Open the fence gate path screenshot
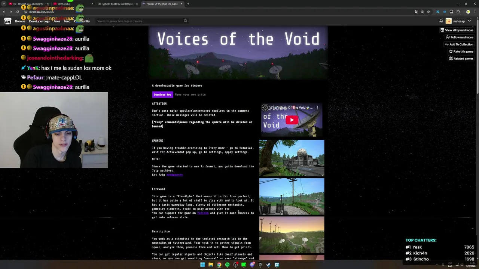Image resolution: width=479 pixels, height=269 pixels. tap(292, 197)
